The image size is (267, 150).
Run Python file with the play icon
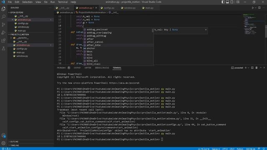coord(253,8)
